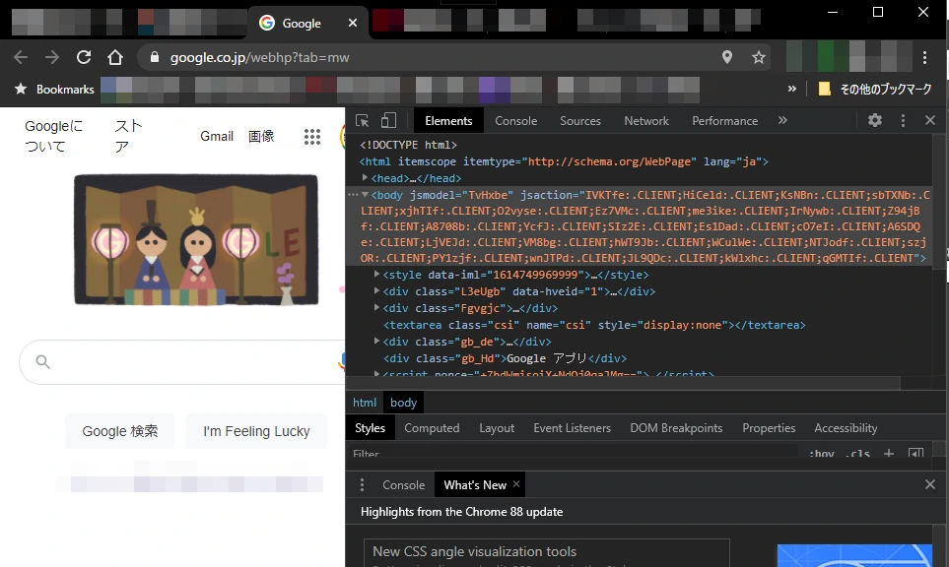Open the DevTools three-dot customize menu
Image resolution: width=949 pixels, height=567 pixels.
click(903, 120)
